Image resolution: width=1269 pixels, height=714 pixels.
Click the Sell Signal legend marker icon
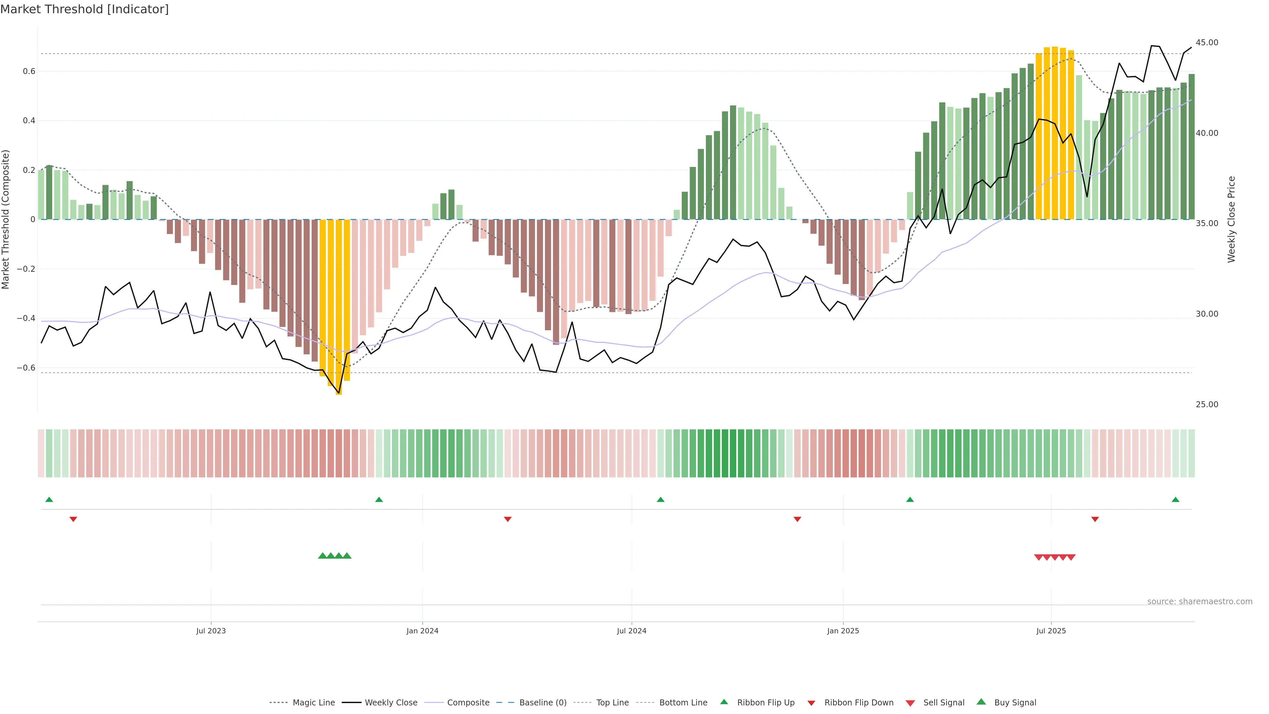[910, 703]
